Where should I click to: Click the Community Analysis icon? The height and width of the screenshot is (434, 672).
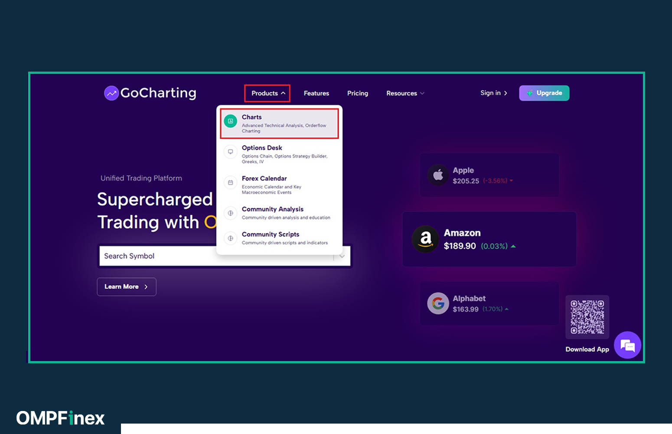coord(231,213)
